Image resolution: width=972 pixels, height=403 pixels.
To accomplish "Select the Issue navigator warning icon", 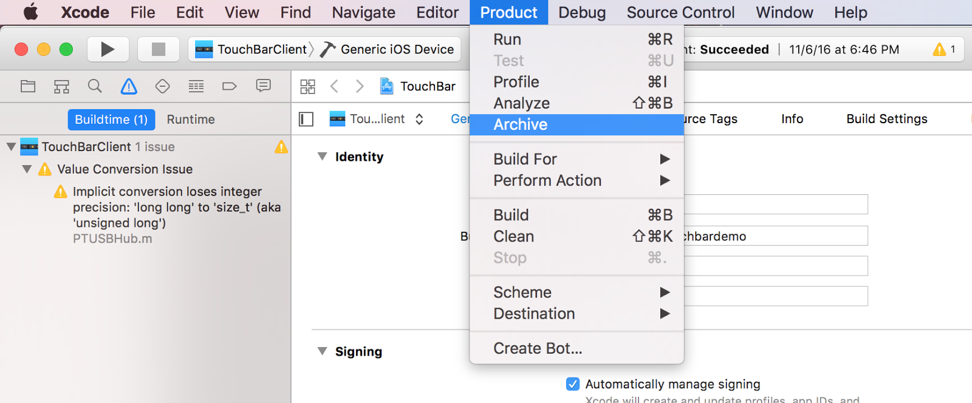I will (129, 86).
